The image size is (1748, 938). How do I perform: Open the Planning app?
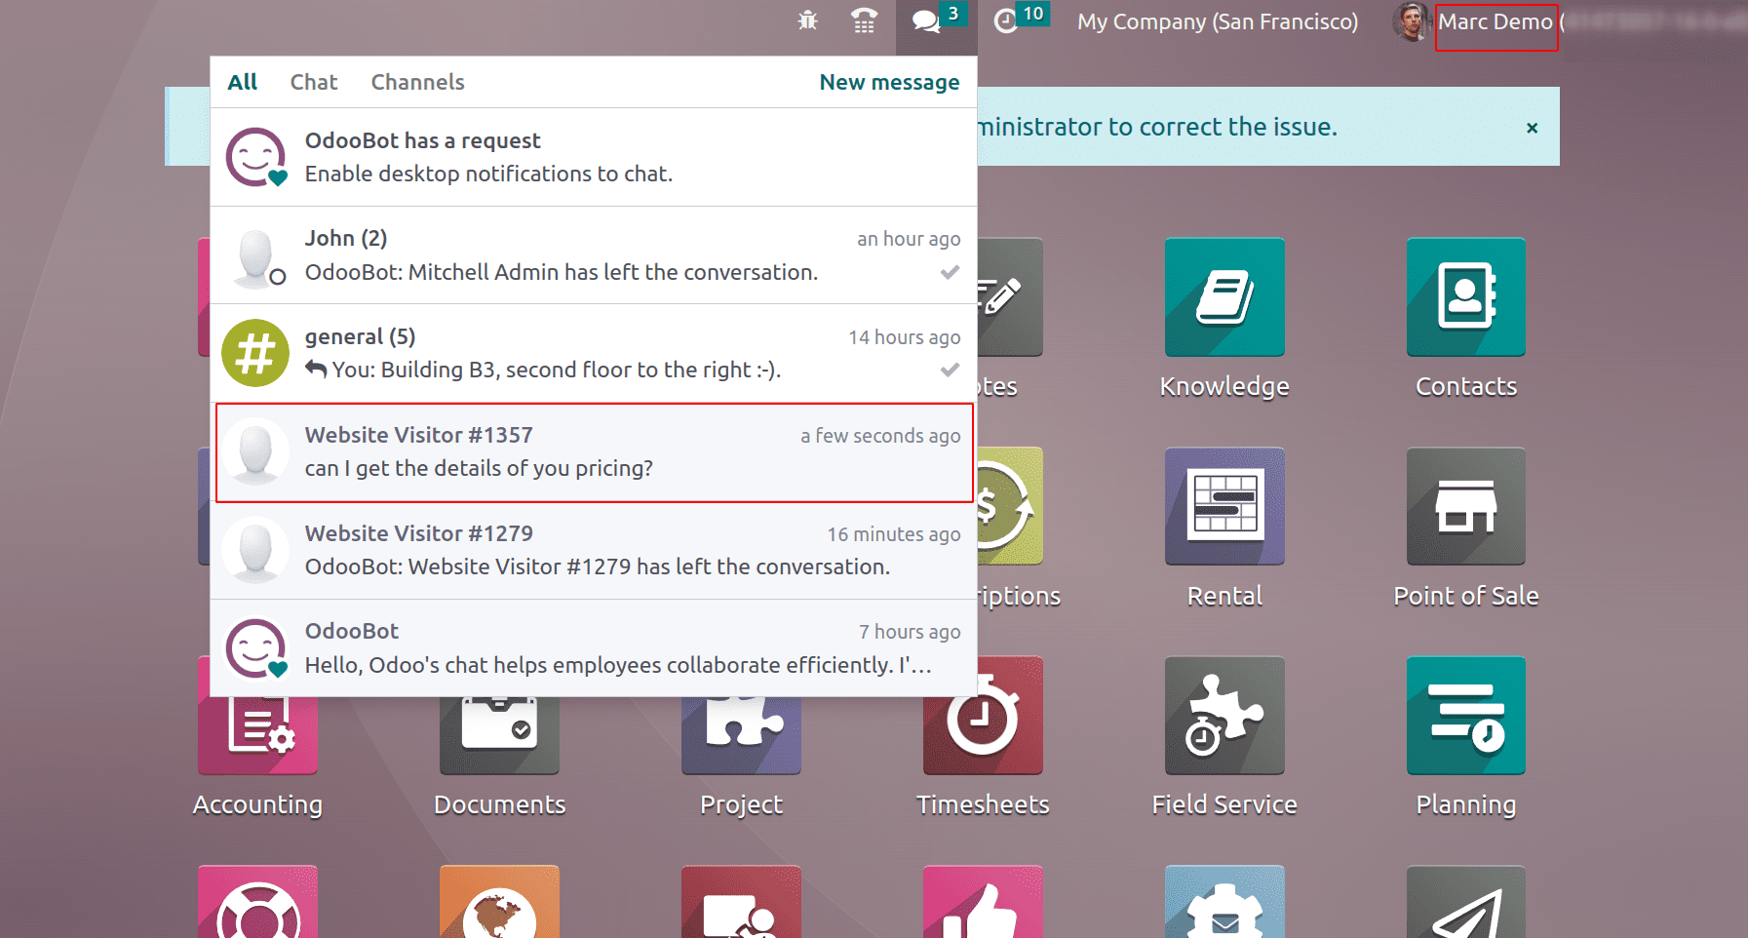(1466, 716)
